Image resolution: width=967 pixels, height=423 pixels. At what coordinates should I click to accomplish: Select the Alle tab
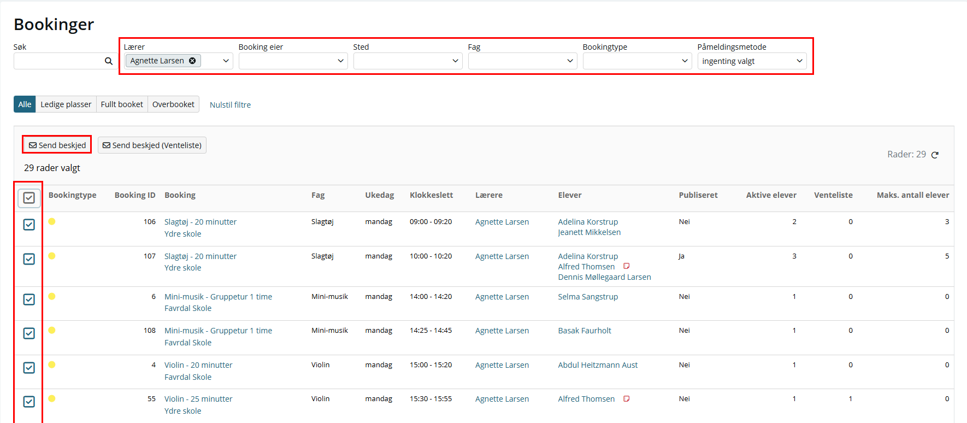[x=25, y=104]
